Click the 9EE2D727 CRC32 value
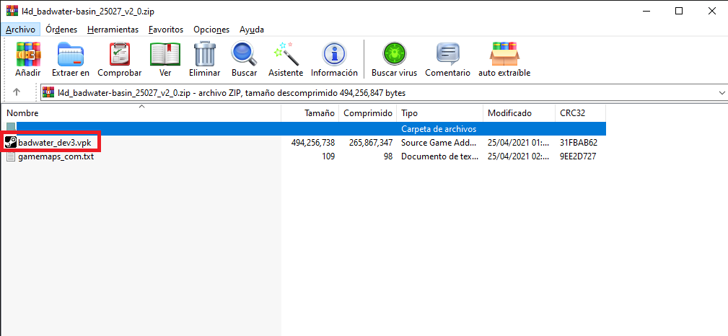 point(578,157)
